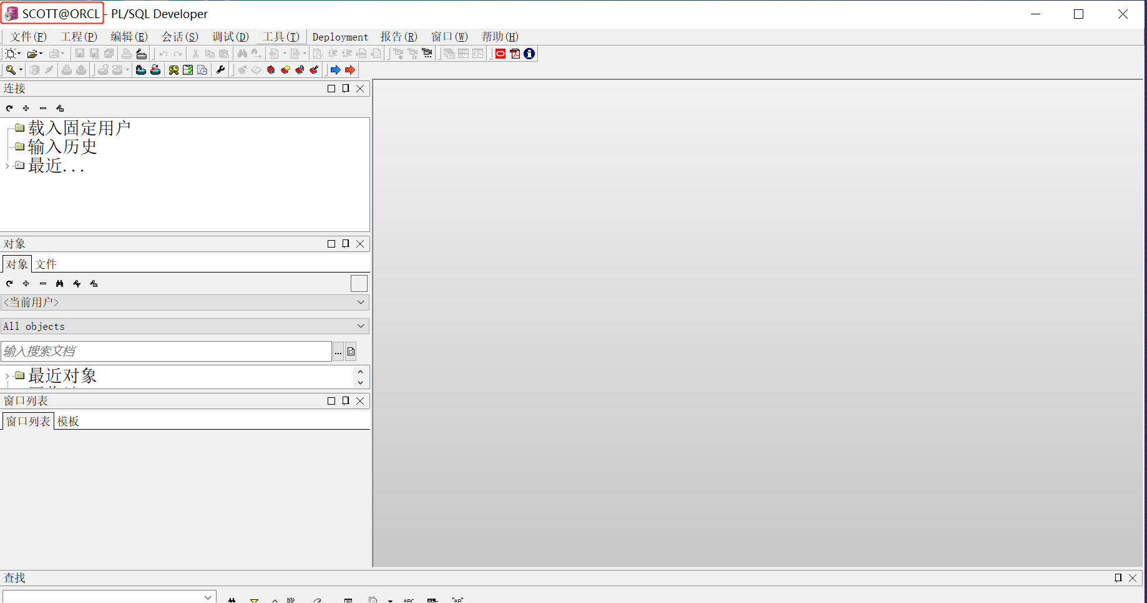
Task: Click the blue right arrow icon
Action: pos(335,70)
